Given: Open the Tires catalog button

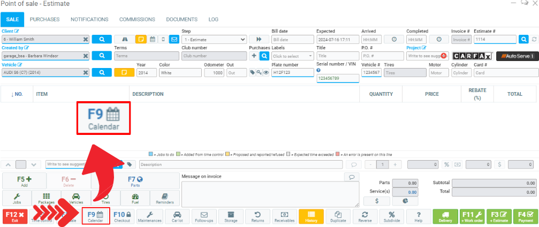Looking at the screenshot, I should pyautogui.click(x=105, y=199).
